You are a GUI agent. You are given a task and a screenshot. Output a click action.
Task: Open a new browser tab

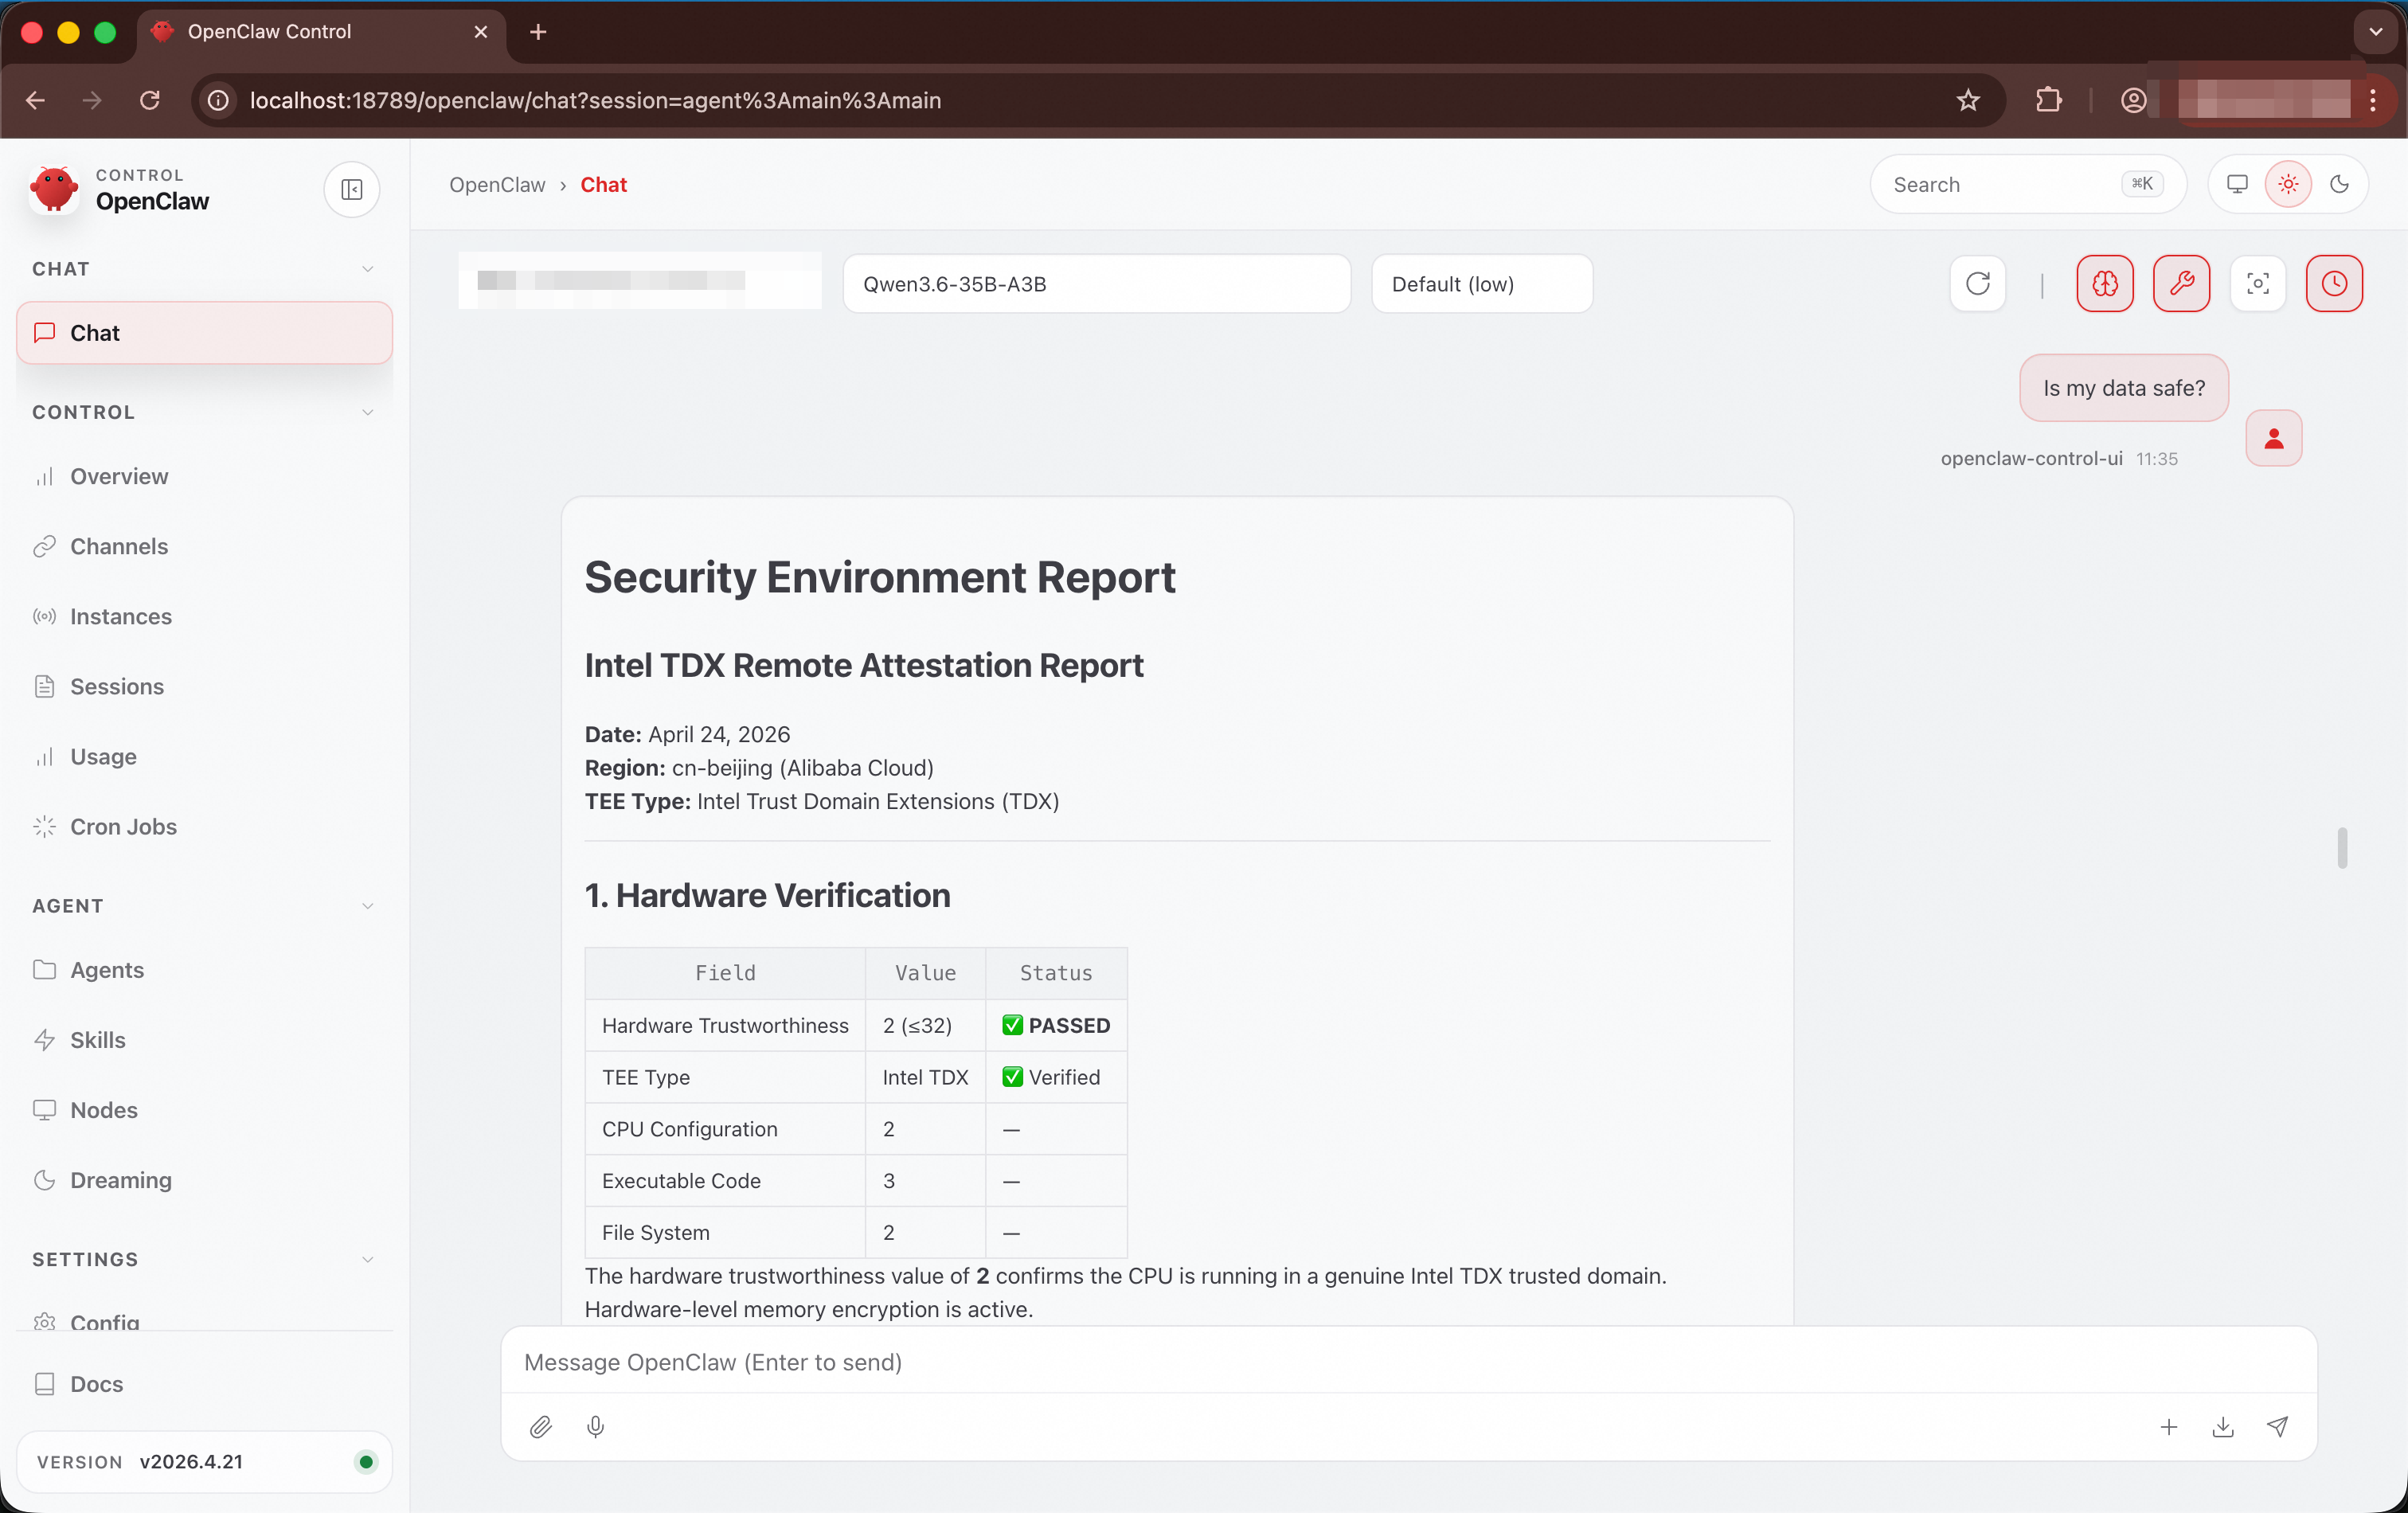tap(538, 32)
